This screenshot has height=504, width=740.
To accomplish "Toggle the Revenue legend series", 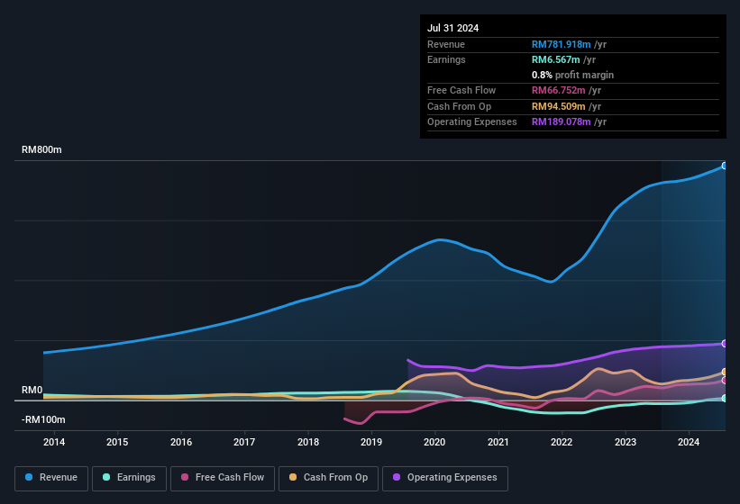I will [x=50, y=478].
